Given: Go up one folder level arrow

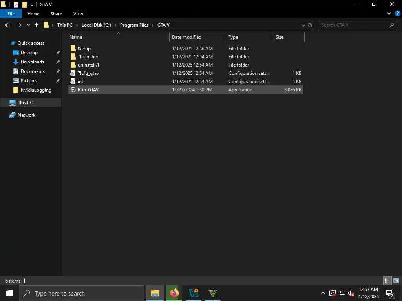Looking at the screenshot, I should click(37, 25).
